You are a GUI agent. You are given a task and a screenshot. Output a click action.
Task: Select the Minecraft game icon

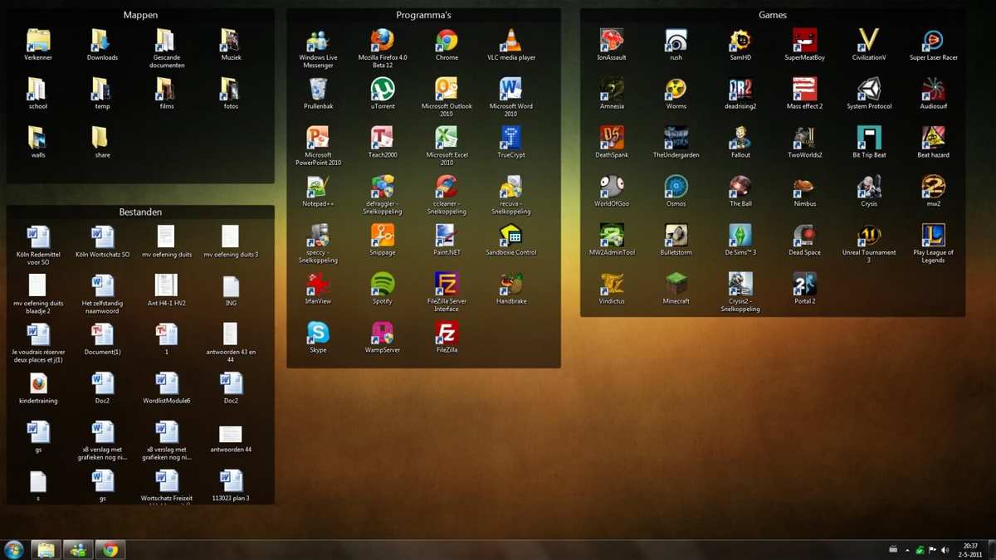pyautogui.click(x=676, y=285)
